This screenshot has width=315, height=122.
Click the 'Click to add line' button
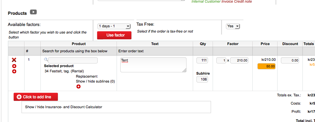tap(36, 97)
